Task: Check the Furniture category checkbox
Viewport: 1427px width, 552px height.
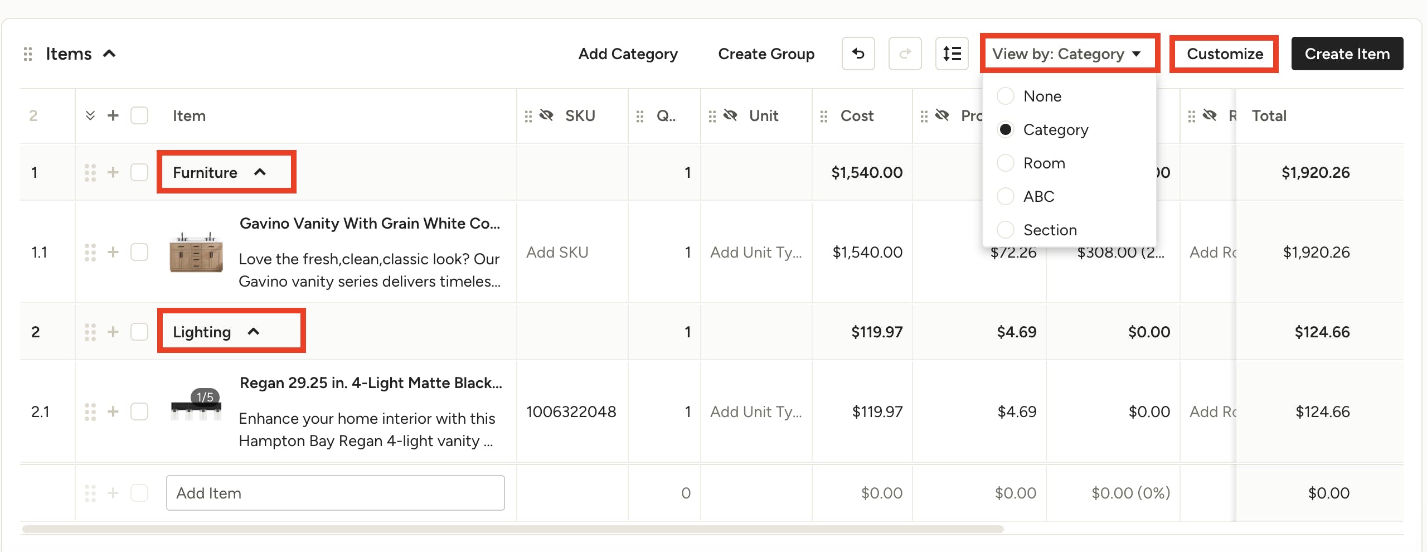Action: [x=139, y=172]
